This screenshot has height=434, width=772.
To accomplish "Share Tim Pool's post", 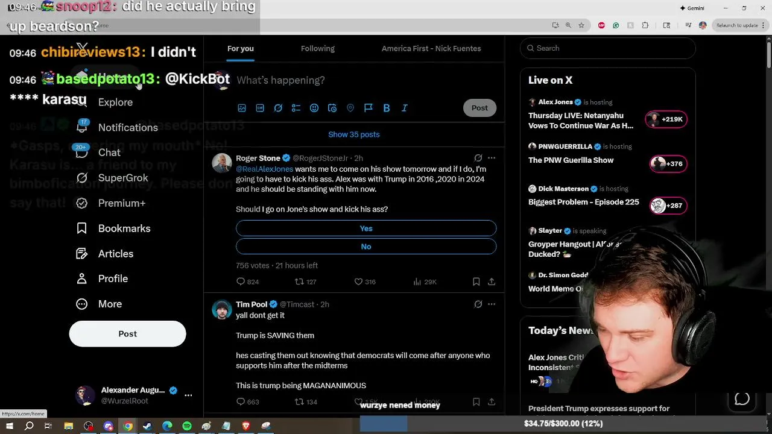I will [x=492, y=401].
